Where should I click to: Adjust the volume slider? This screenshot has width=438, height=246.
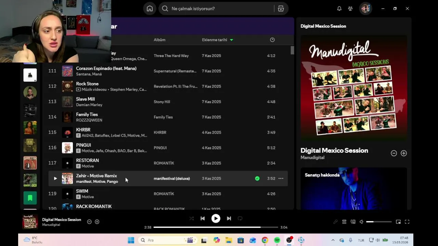click(379, 222)
